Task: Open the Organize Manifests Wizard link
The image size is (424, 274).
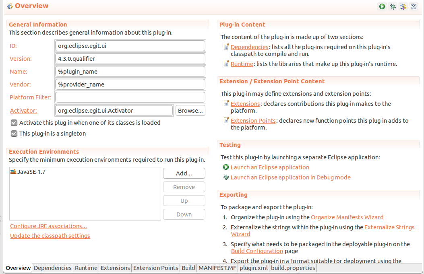Action: pos(347,217)
